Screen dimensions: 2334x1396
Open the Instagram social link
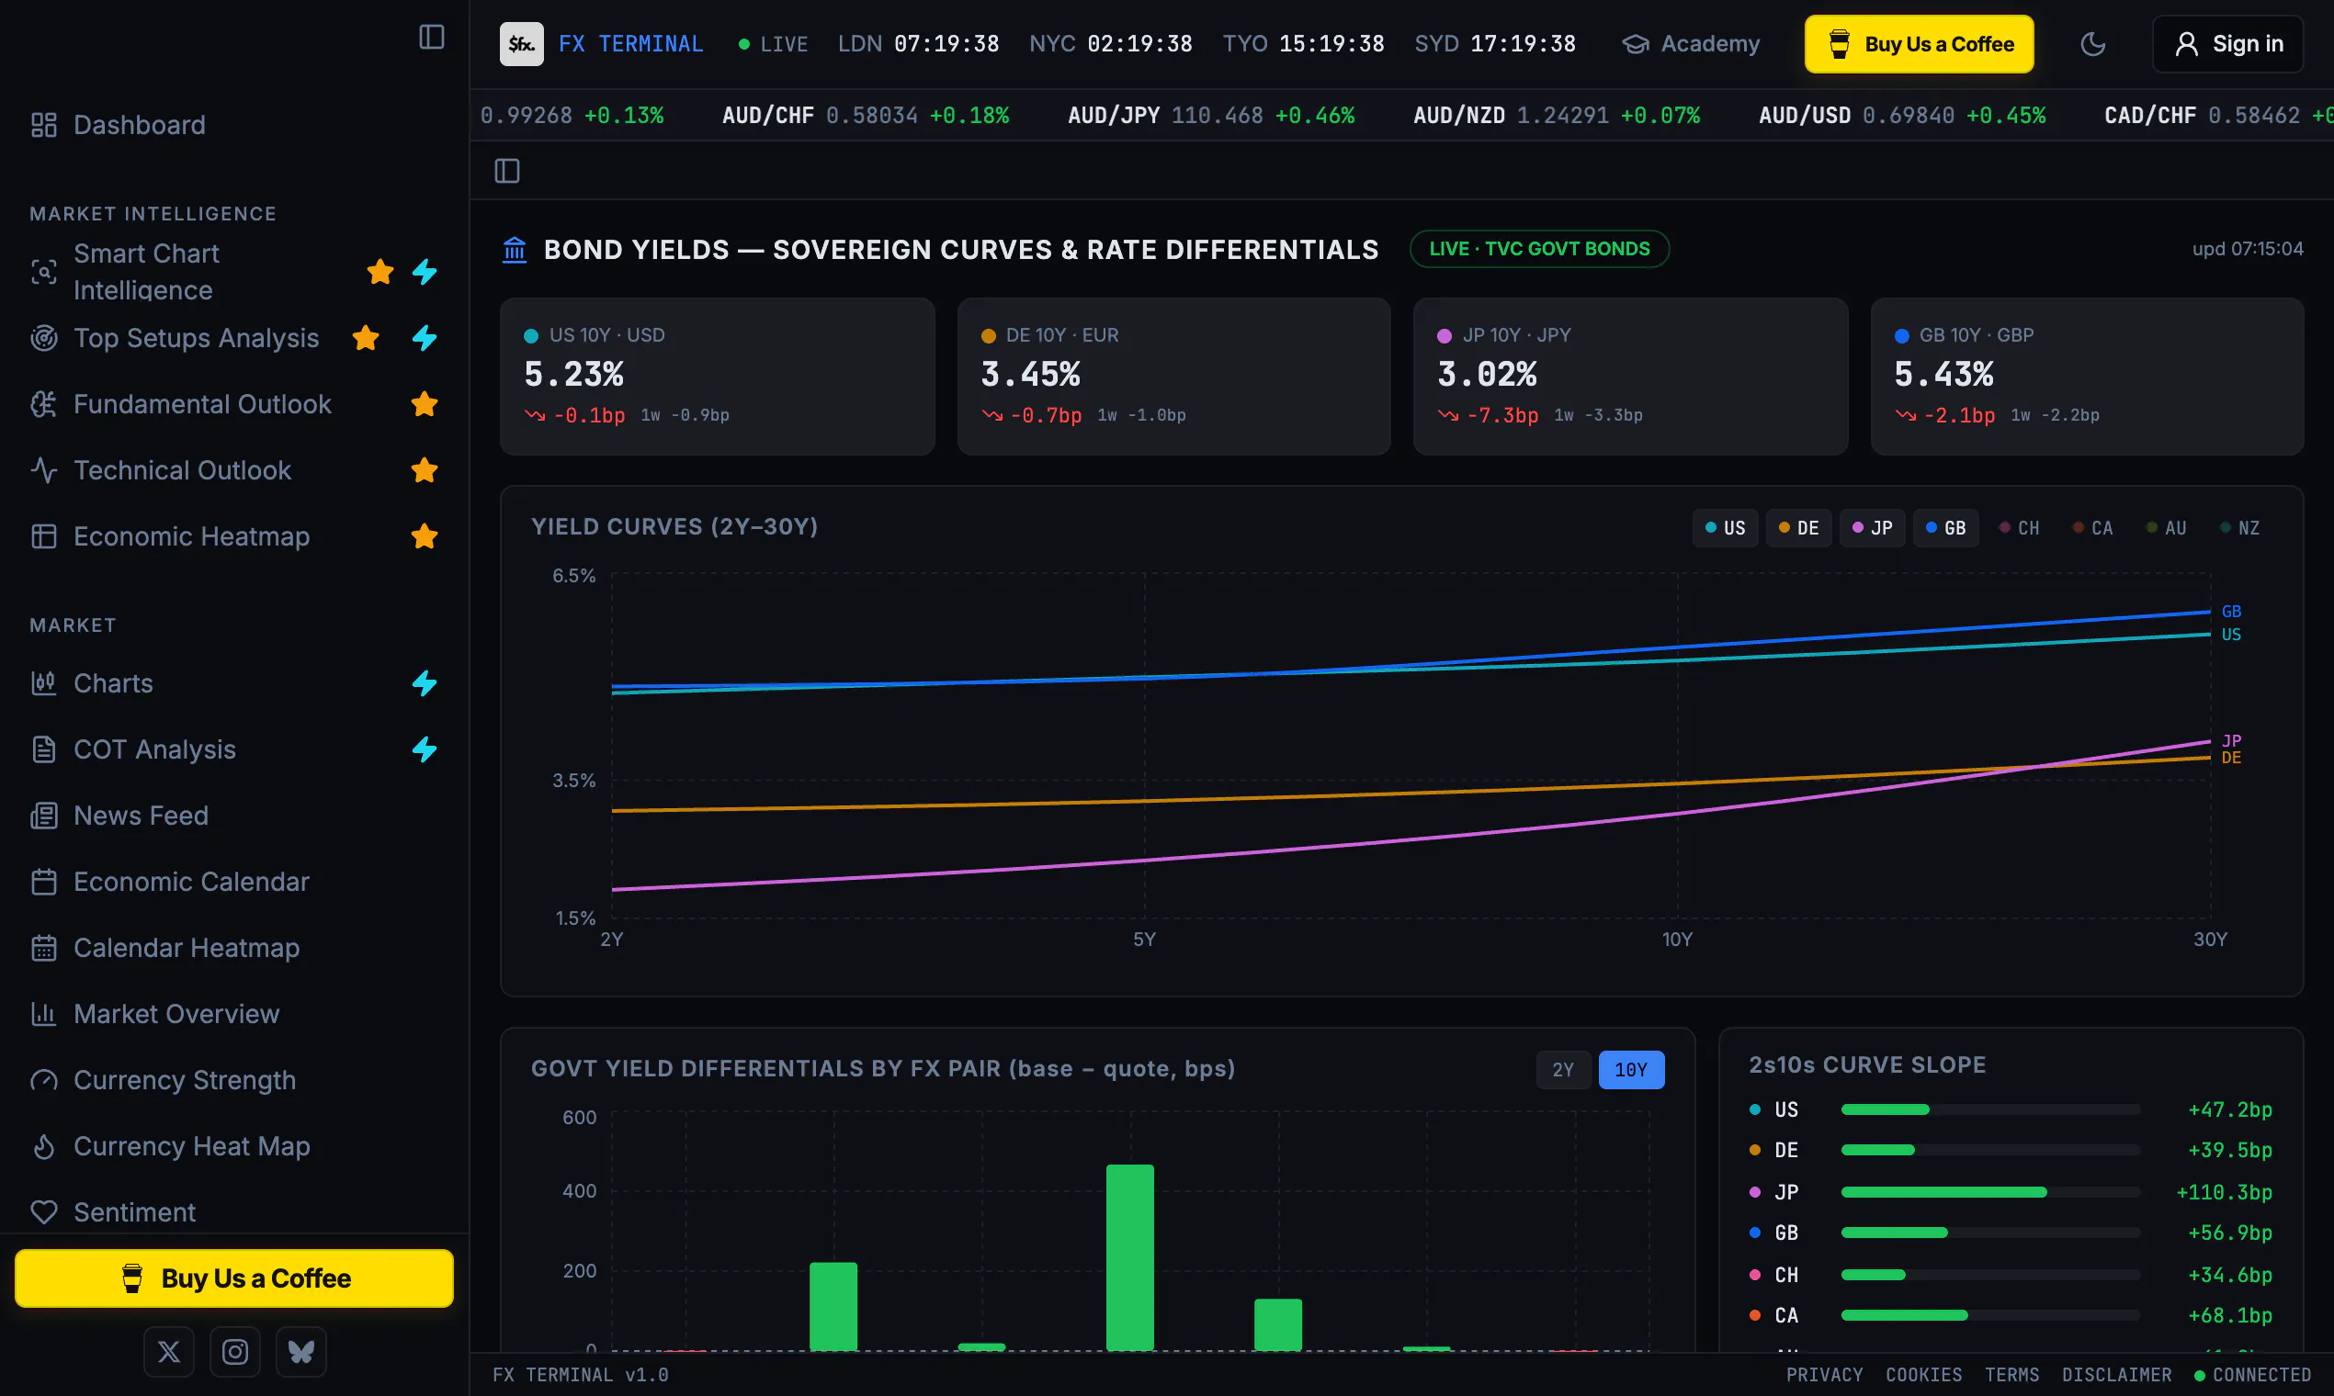click(x=235, y=1352)
